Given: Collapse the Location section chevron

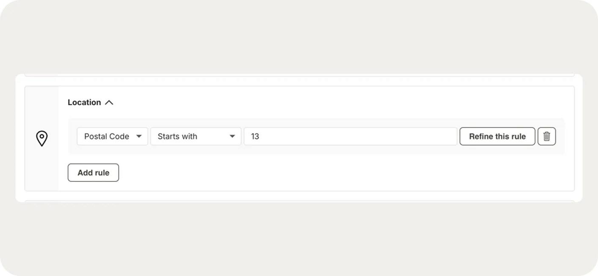Looking at the screenshot, I should click(x=109, y=103).
